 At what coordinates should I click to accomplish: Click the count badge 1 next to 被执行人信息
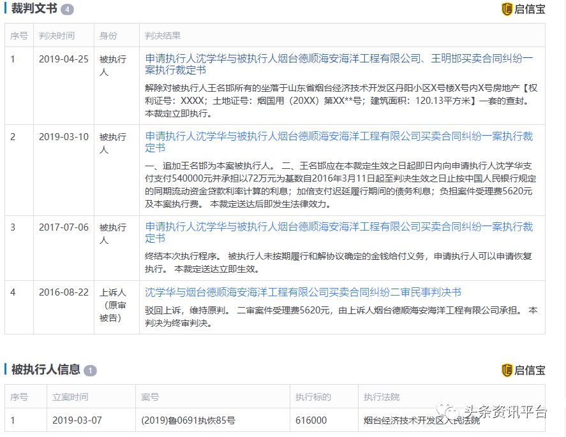[90, 371]
